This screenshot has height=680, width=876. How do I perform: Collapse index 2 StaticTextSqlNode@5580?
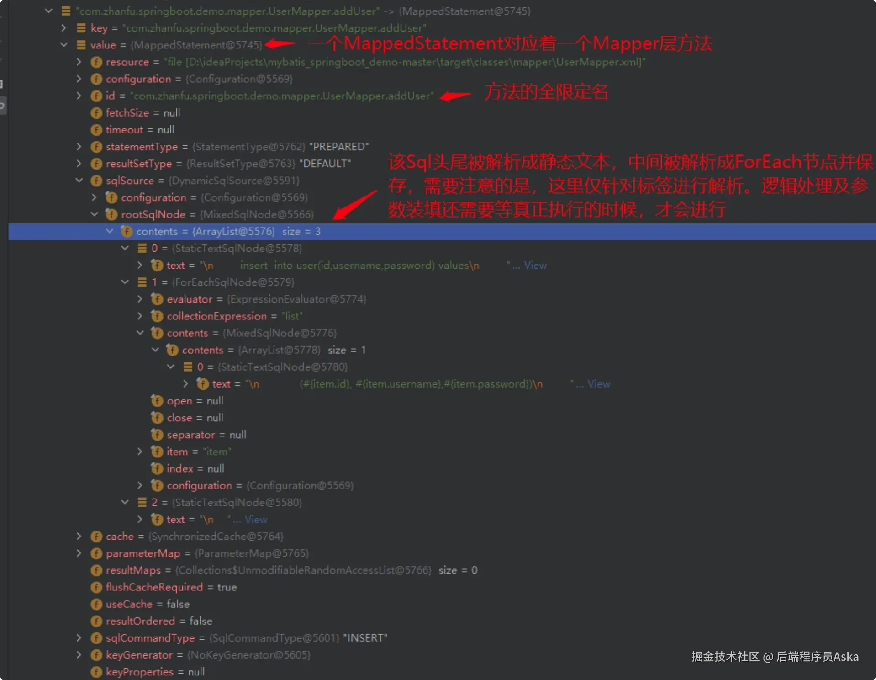pyautogui.click(x=125, y=502)
